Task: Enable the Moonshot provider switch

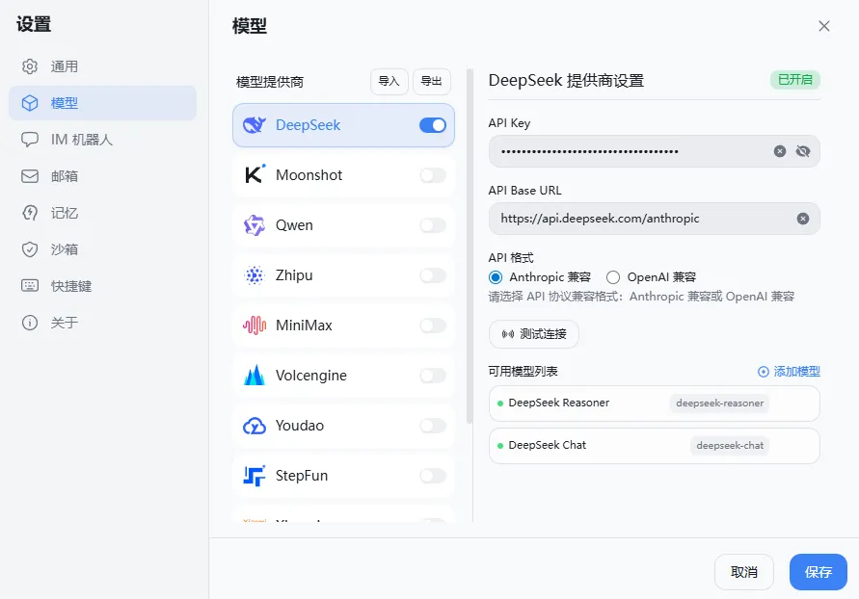Action: (x=433, y=175)
